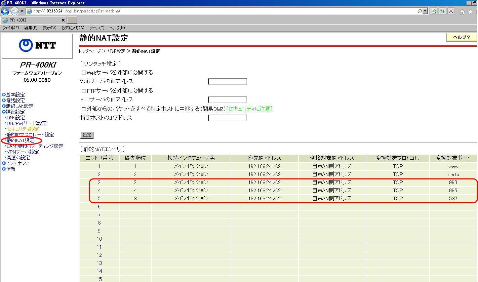The image size is (478, 282).
Task: Click the WebサーバのIPアドレス input field
Action: 227,82
